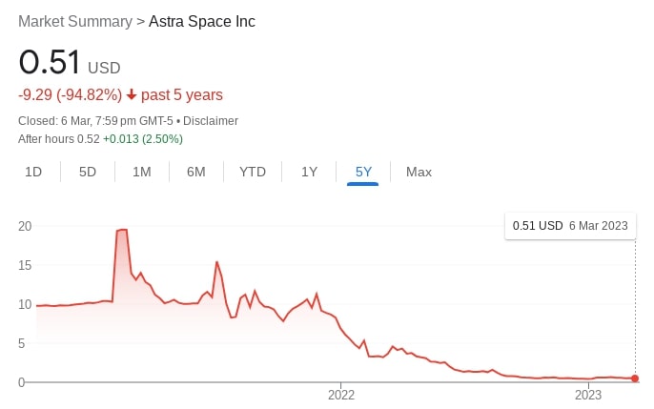Click the Market Summary breadcrumb link
The image size is (654, 409).
75,21
